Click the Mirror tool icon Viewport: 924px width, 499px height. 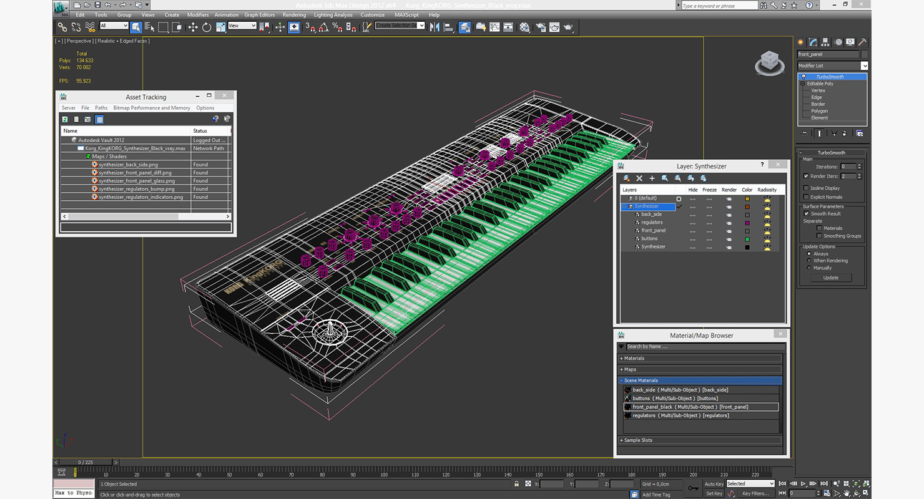click(435, 27)
